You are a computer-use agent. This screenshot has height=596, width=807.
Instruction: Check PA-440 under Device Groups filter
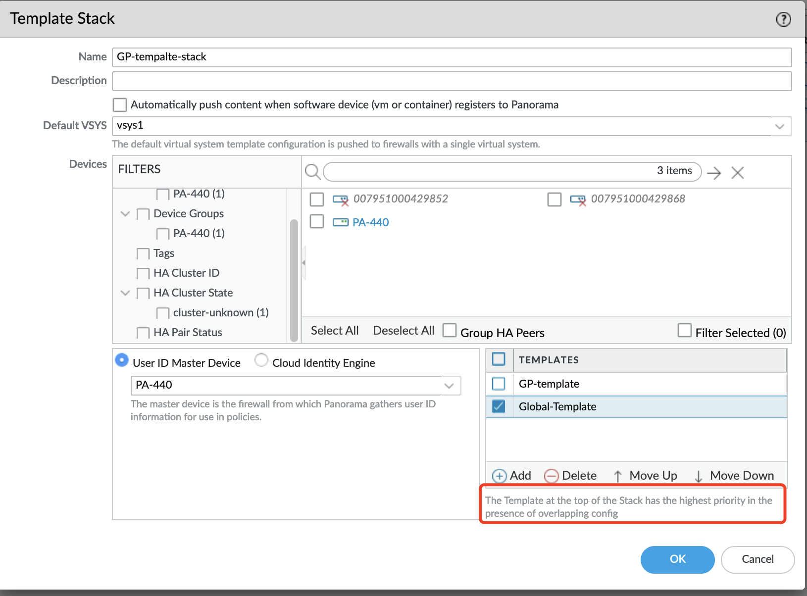163,234
